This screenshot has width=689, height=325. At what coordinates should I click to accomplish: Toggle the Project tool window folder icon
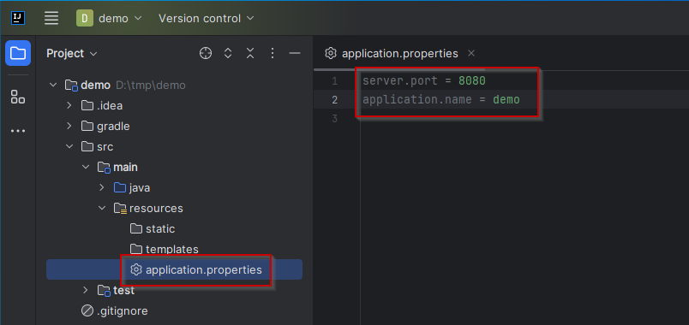pyautogui.click(x=18, y=53)
